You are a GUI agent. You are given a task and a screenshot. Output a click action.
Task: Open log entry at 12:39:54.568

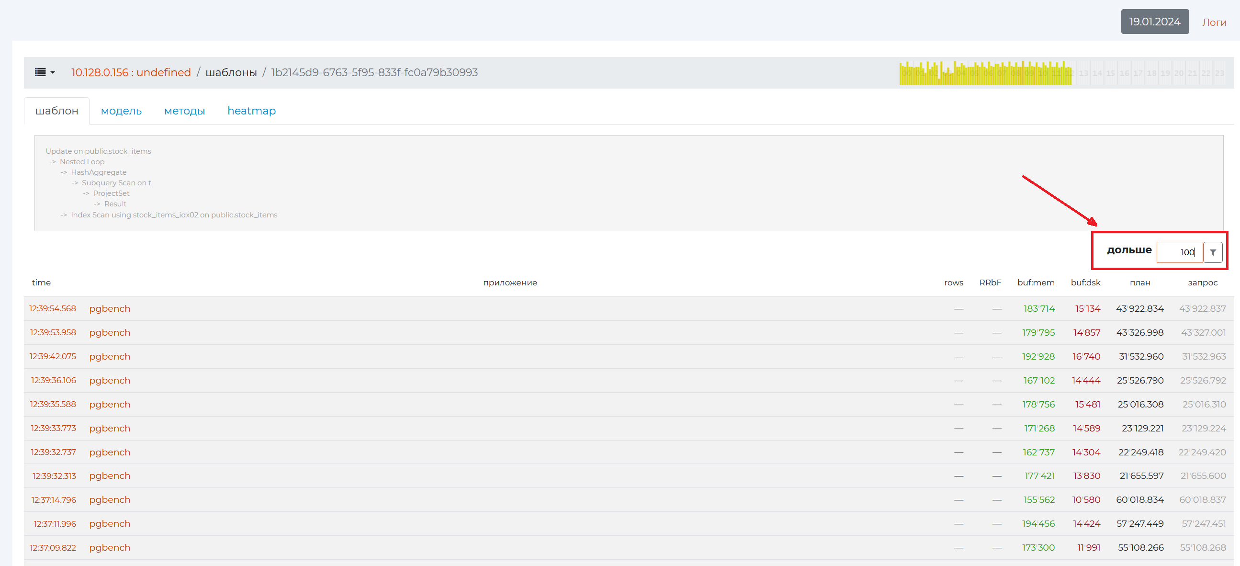pos(53,308)
